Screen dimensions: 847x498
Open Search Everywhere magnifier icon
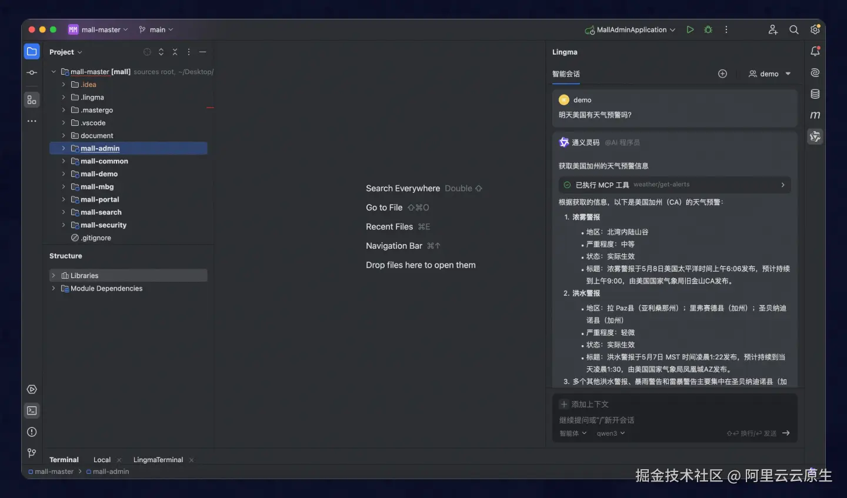794,29
